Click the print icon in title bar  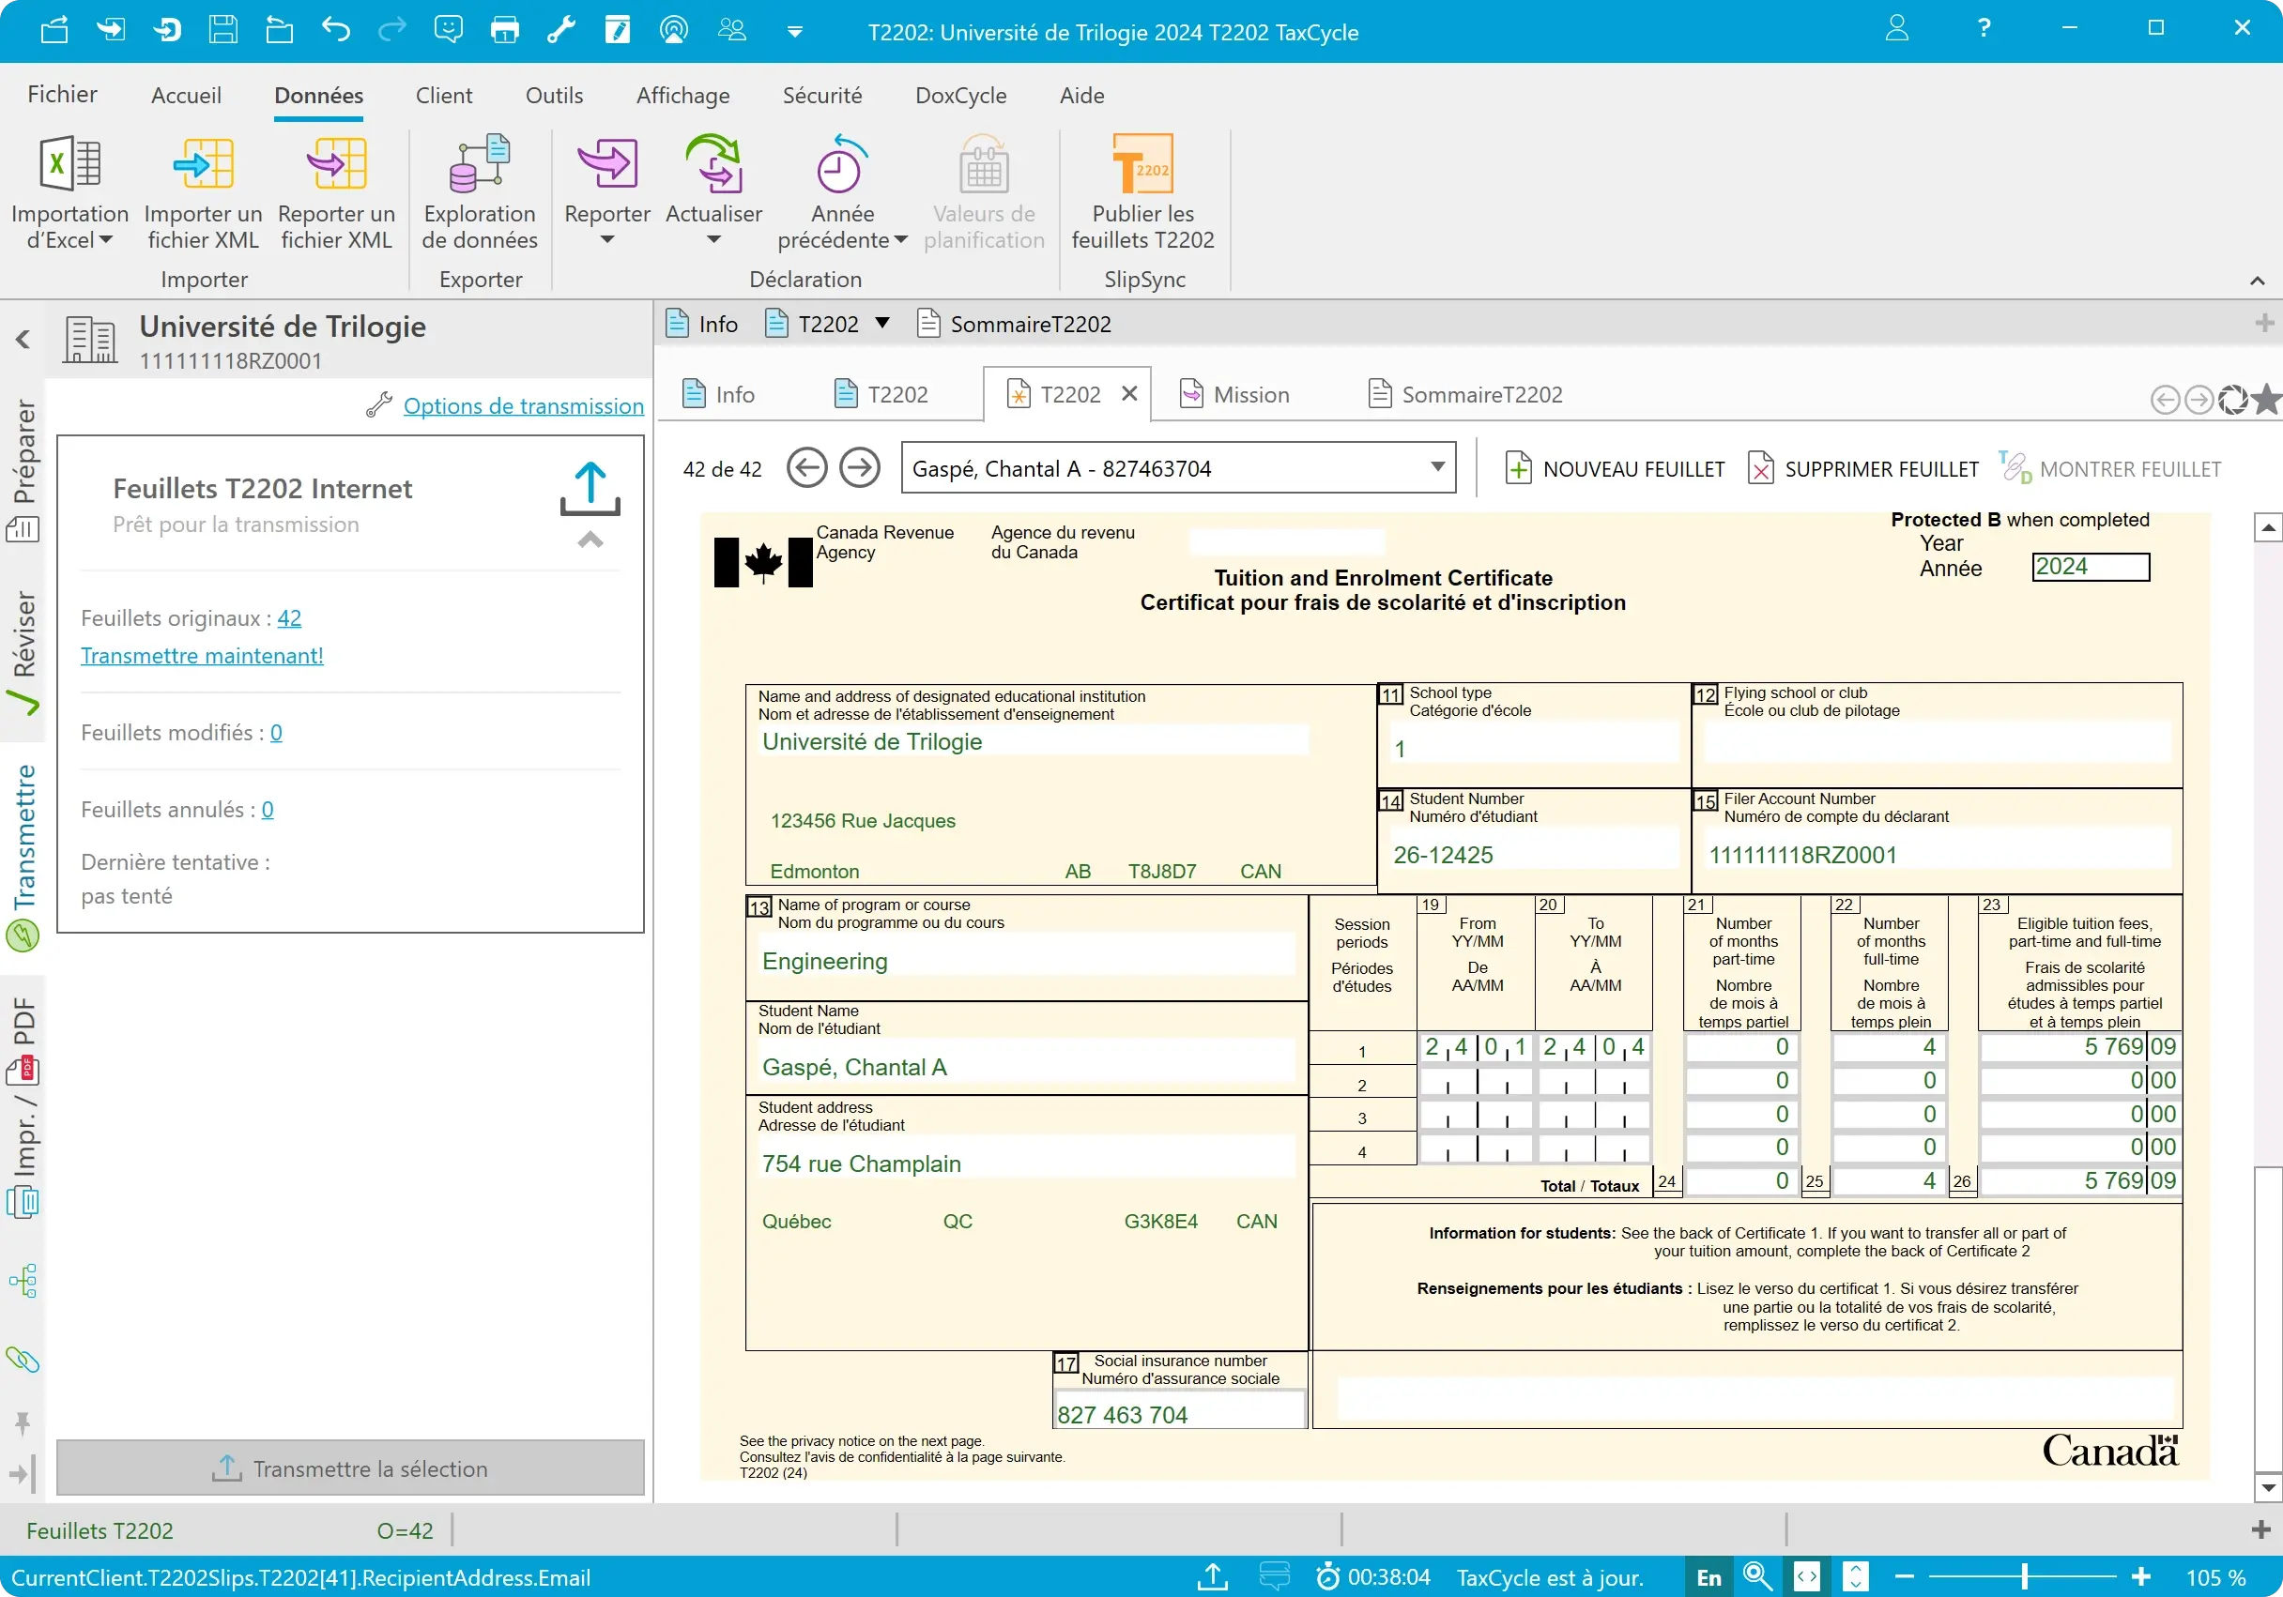tap(504, 30)
